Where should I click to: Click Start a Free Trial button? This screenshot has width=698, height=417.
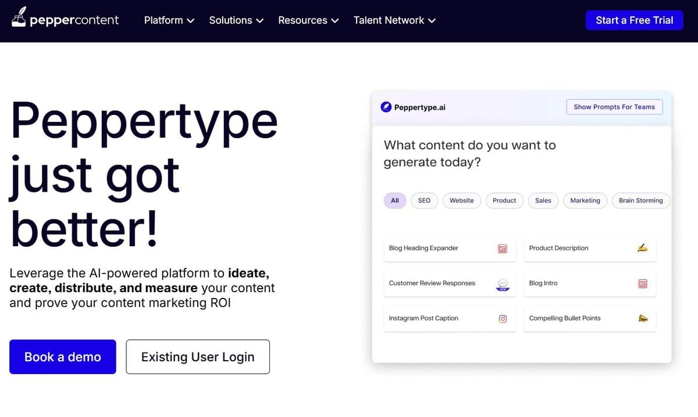[635, 20]
